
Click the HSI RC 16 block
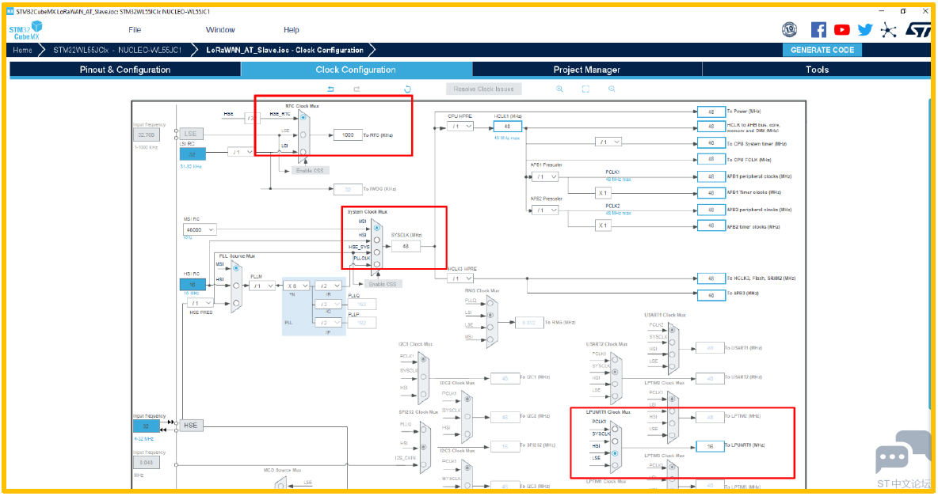click(x=193, y=285)
